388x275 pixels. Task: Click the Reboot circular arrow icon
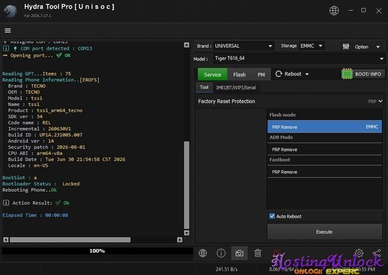pos(279,74)
